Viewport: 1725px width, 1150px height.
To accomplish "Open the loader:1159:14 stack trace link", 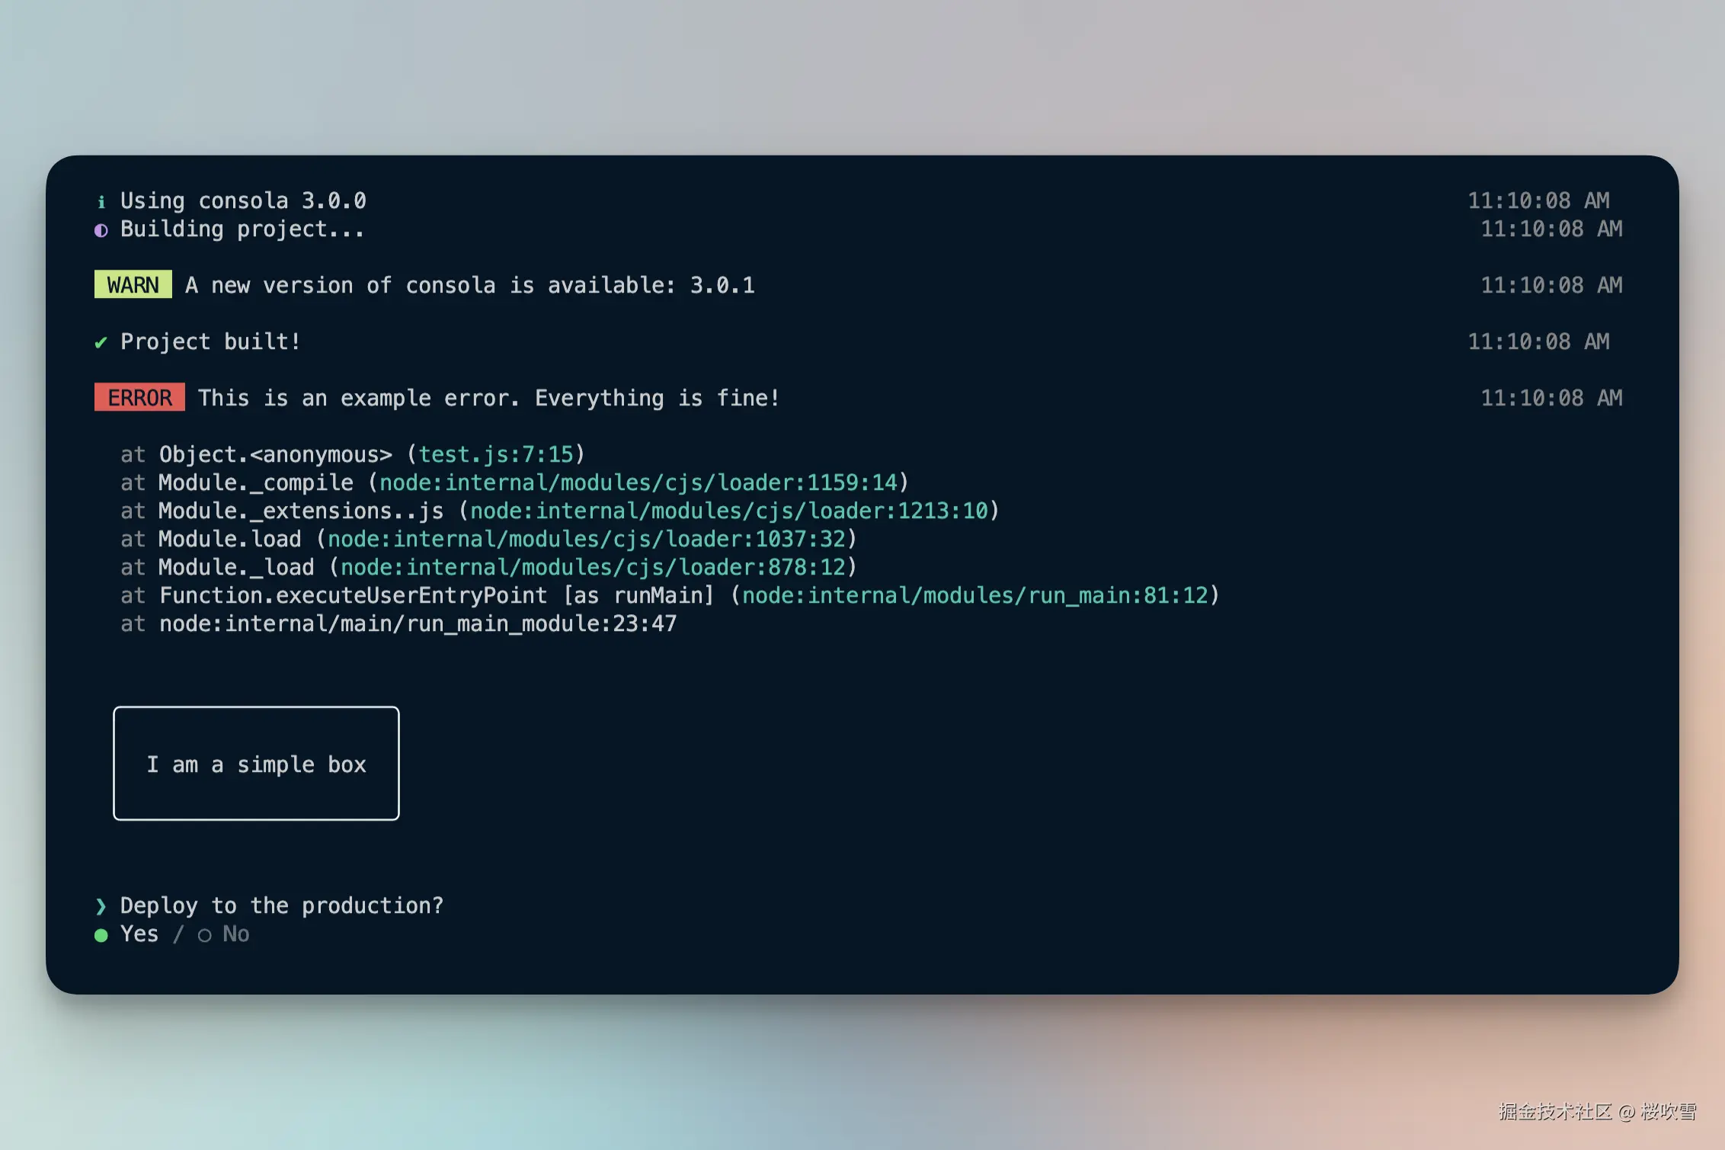I will click(638, 482).
